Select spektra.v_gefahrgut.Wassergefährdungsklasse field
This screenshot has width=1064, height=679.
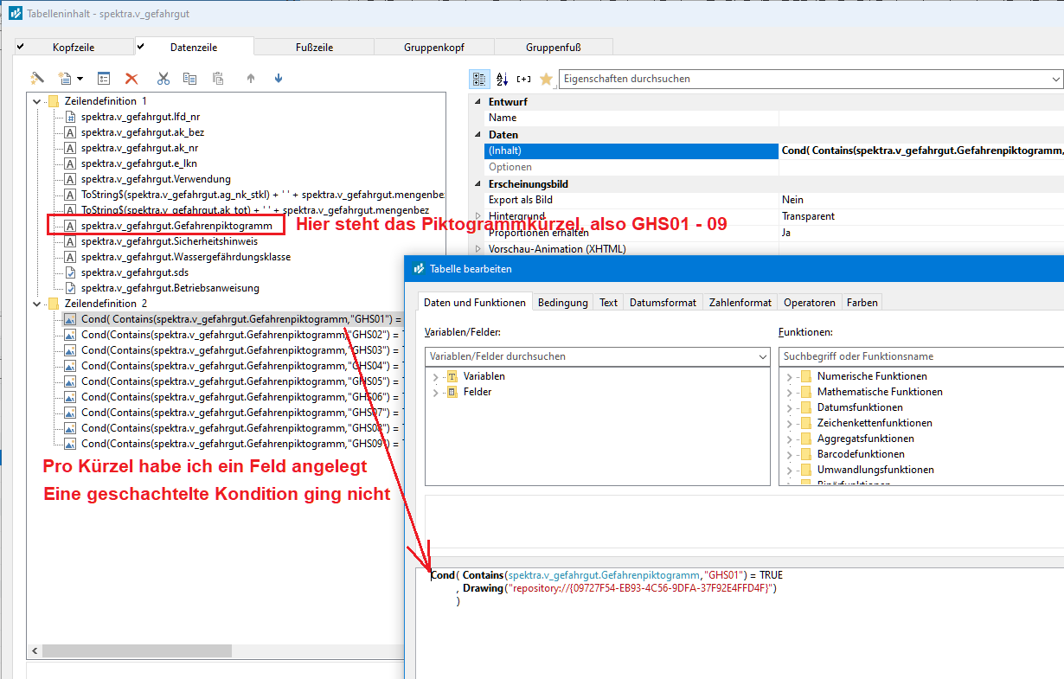tap(186, 257)
